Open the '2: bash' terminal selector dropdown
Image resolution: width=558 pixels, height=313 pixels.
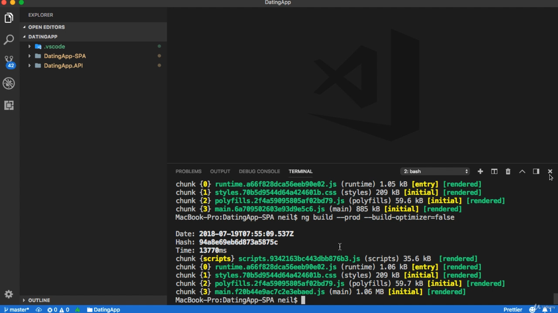(x=435, y=171)
